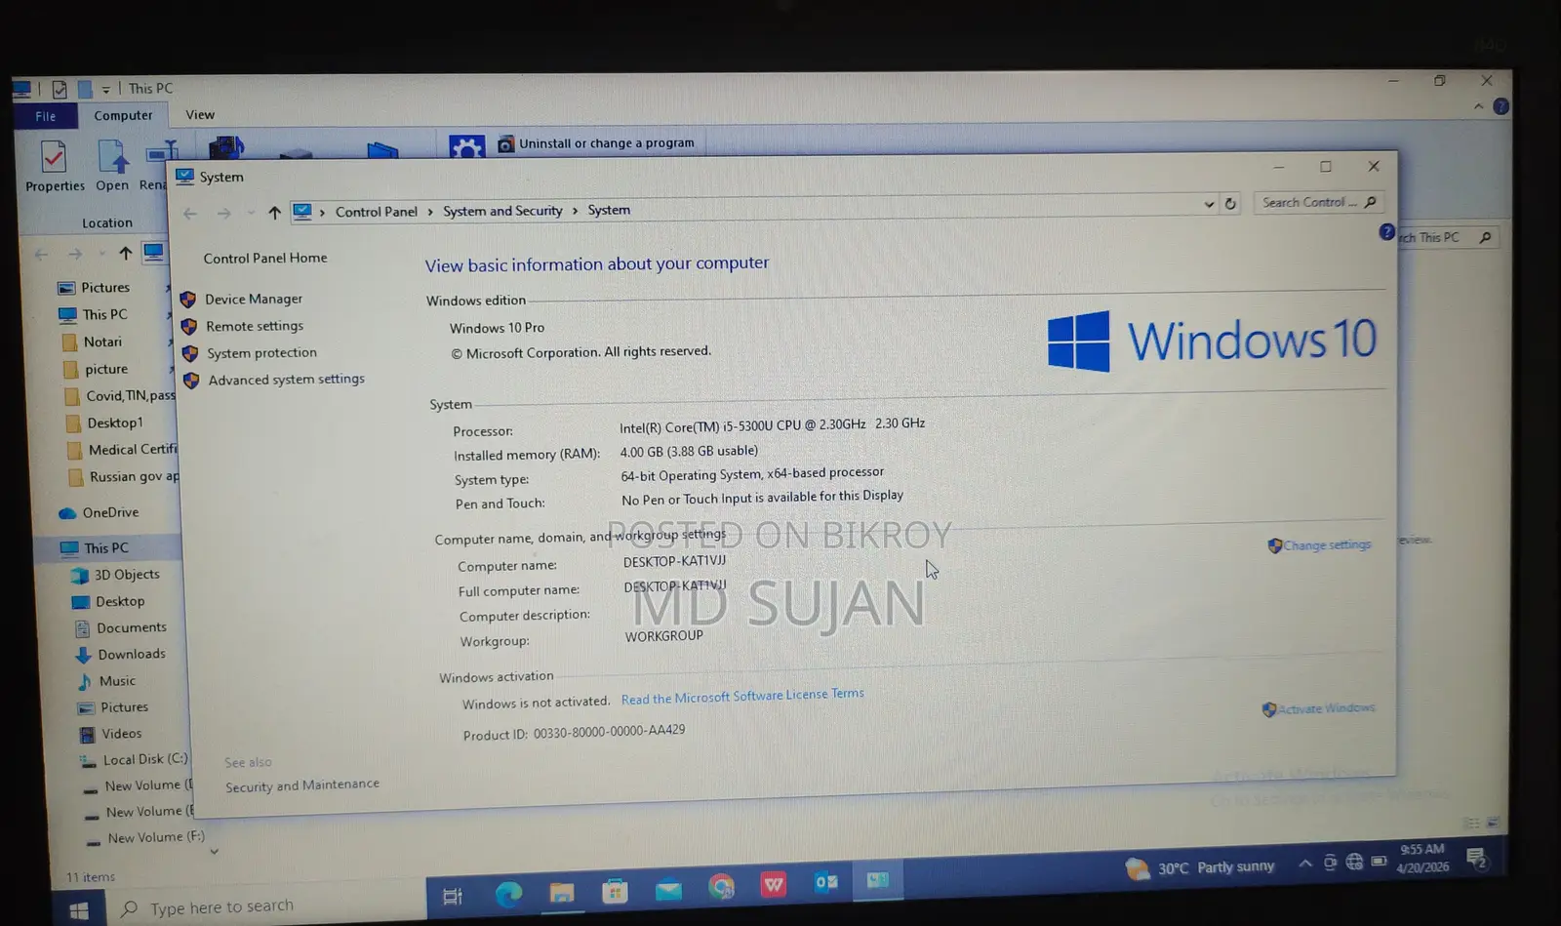Go up one level in System window
The height and width of the screenshot is (926, 1561).
point(274,213)
